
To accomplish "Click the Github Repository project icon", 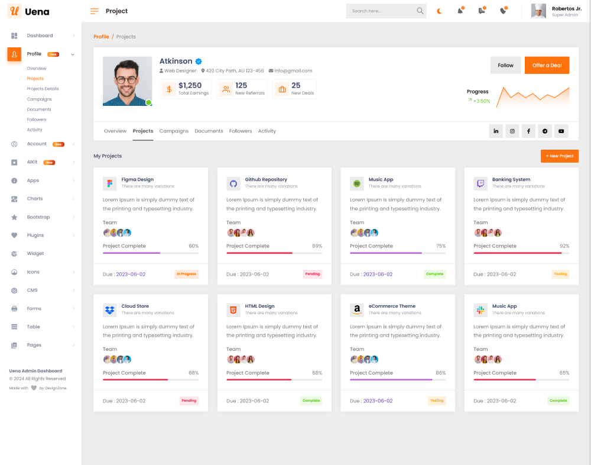I will click(233, 183).
